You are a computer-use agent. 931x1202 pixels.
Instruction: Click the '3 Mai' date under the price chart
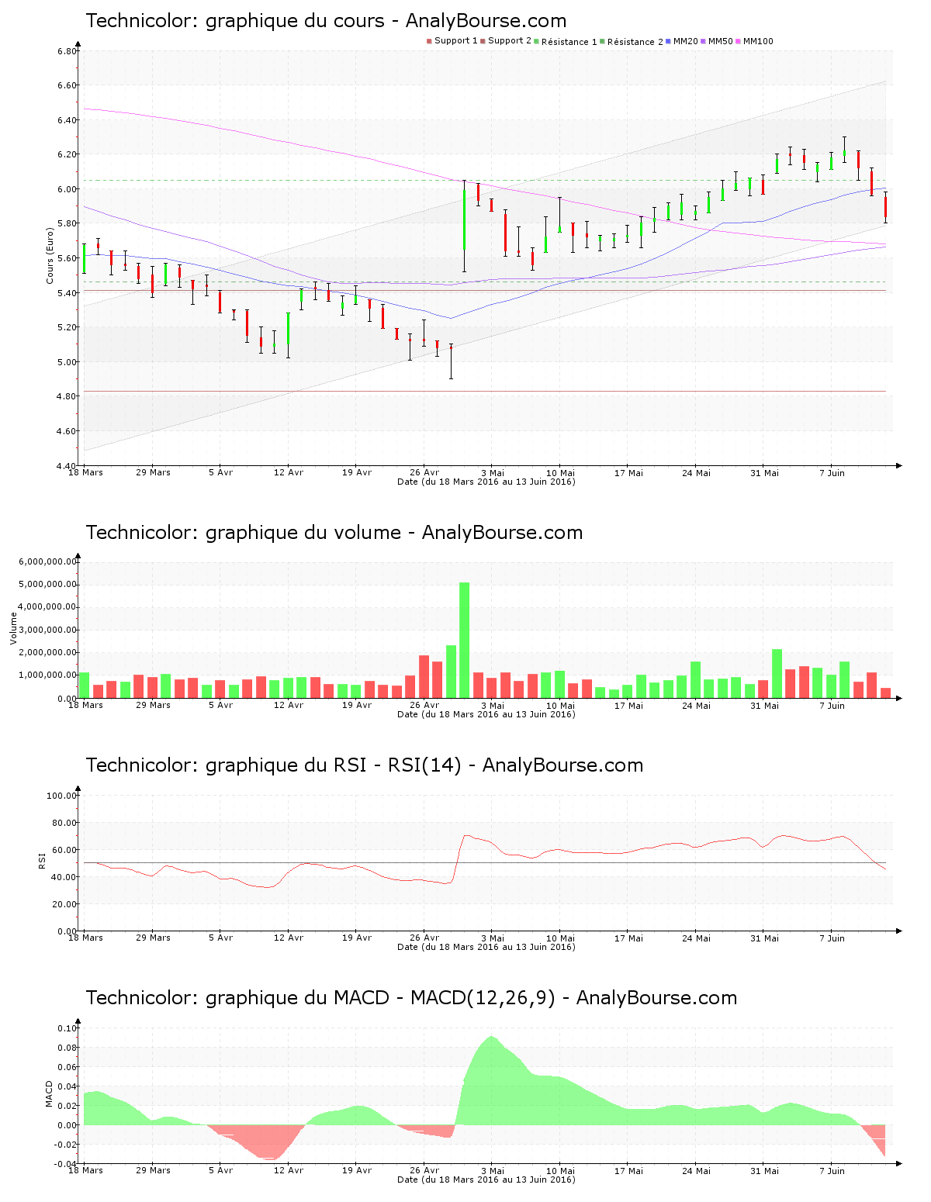tap(492, 472)
